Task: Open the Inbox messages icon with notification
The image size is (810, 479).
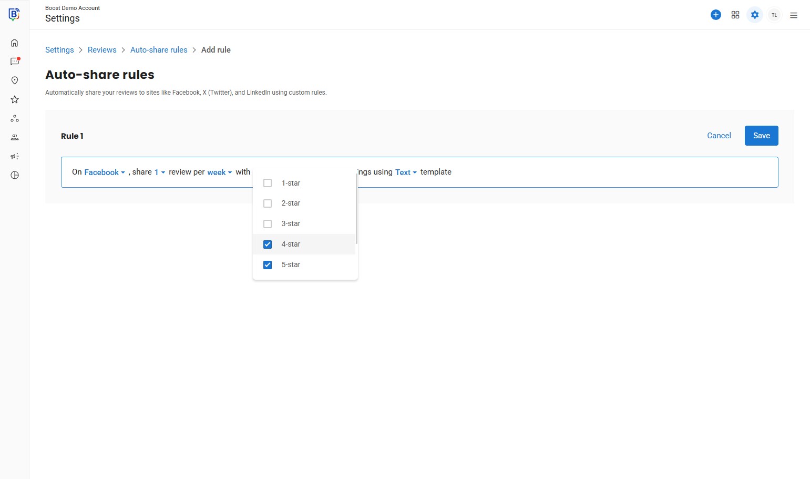Action: (x=15, y=62)
